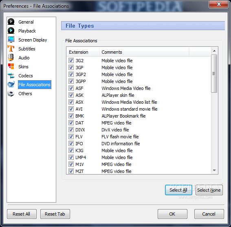Sort by the Extension column header
Image resolution: width=231 pixels, height=227 pixels.
click(x=83, y=52)
